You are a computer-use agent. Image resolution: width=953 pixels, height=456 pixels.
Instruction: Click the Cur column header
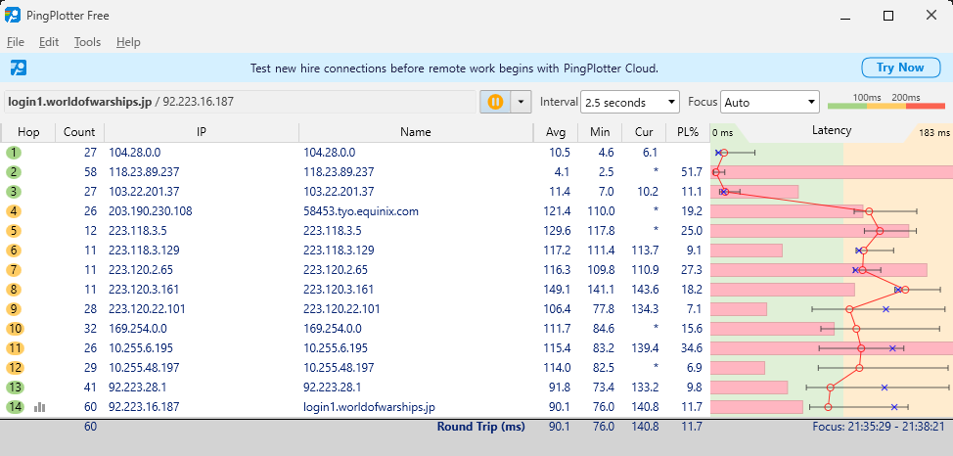[644, 132]
